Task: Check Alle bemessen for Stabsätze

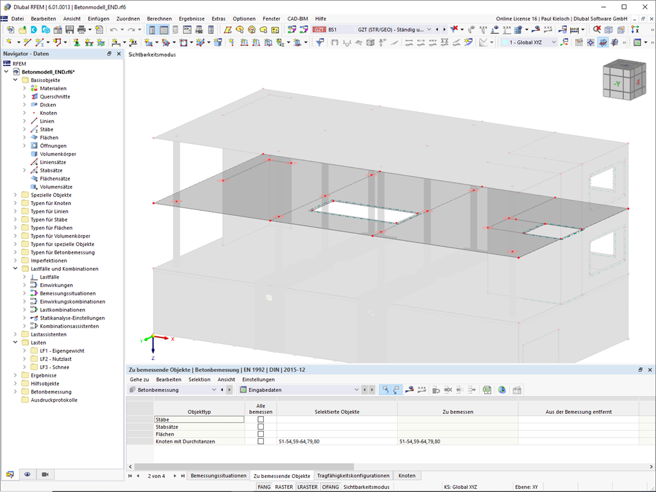Action: click(261, 427)
